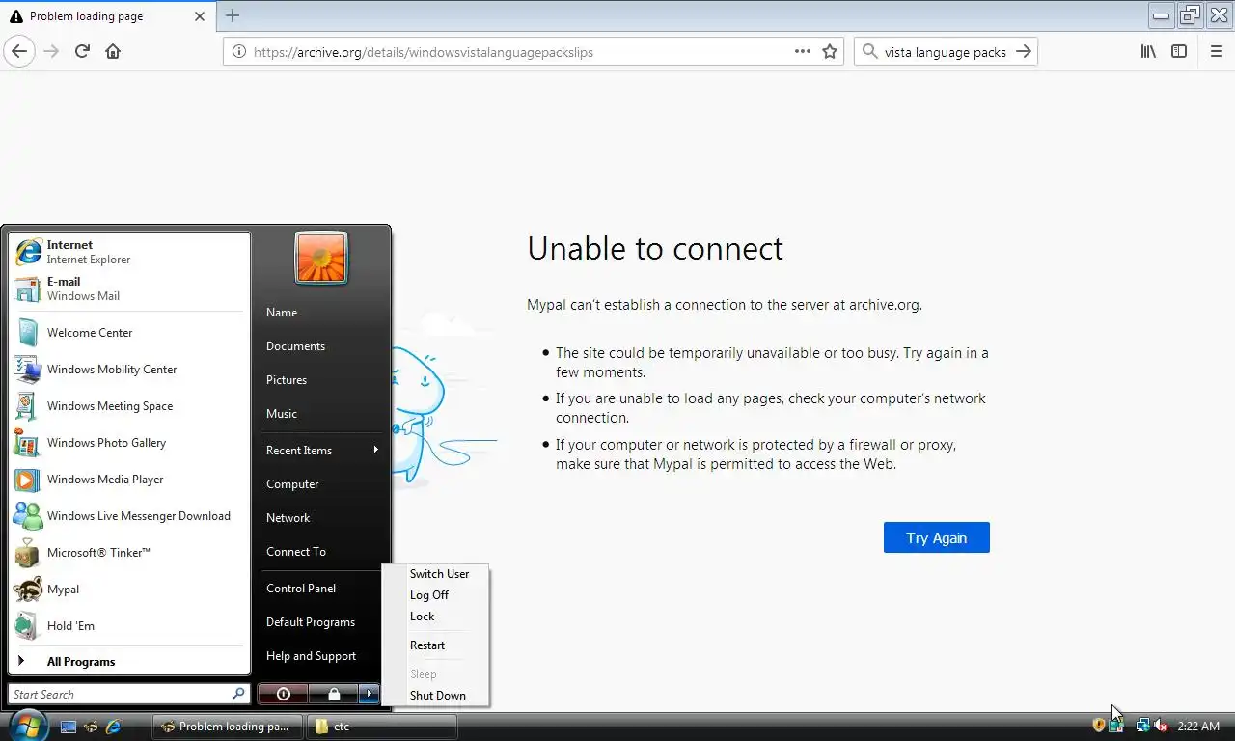Image resolution: width=1235 pixels, height=741 pixels.
Task: Click the browser forward arrow
Action: point(51,52)
